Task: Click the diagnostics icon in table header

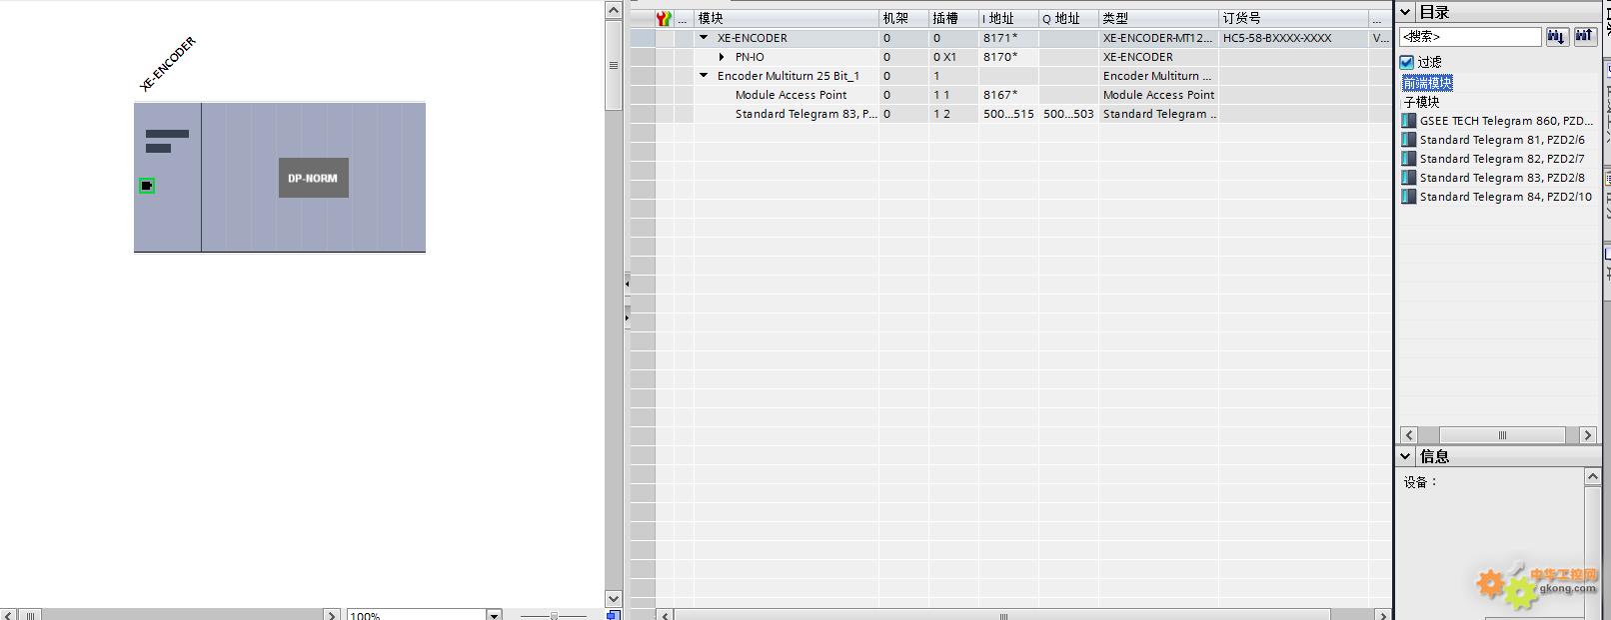Action: [664, 18]
